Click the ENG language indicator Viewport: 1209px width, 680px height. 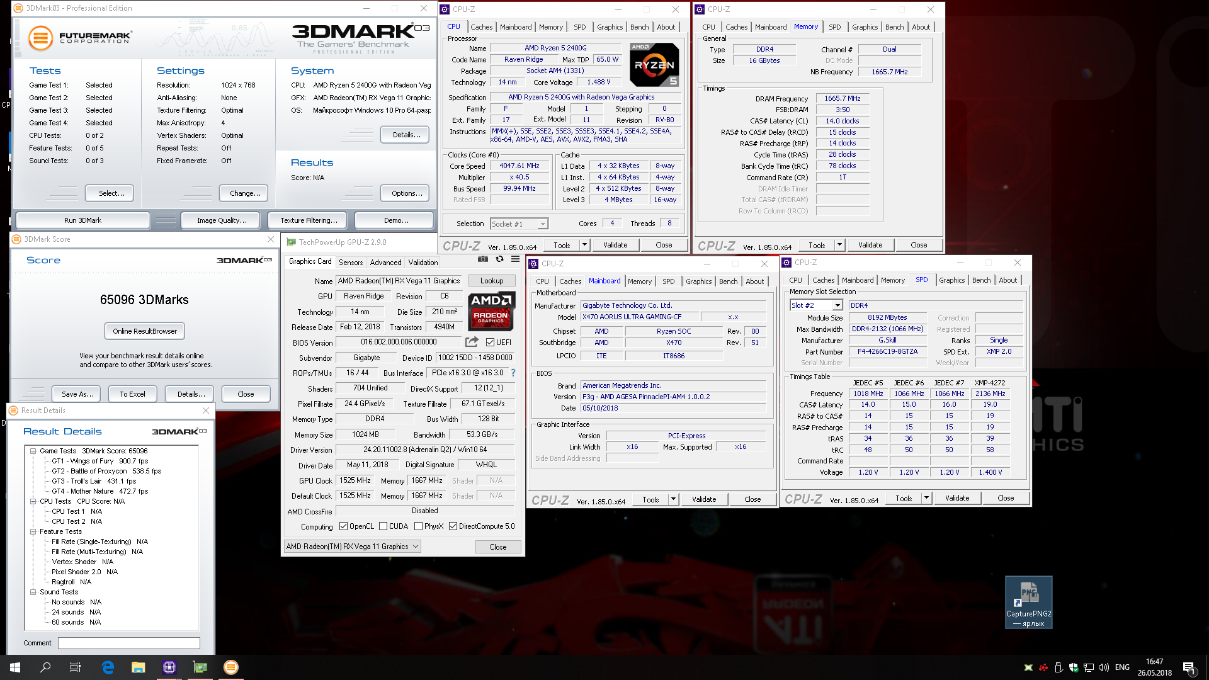pos(1122,667)
